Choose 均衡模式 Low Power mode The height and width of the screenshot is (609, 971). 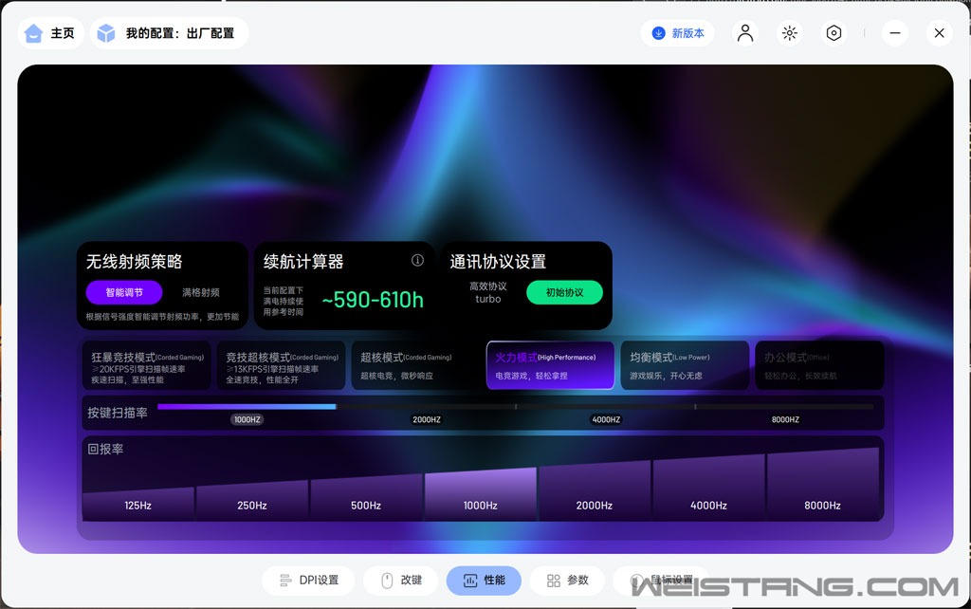click(685, 365)
